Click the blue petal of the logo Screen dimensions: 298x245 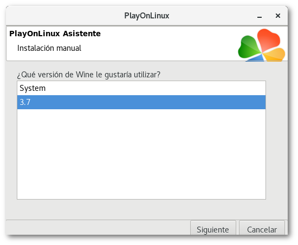point(255,58)
